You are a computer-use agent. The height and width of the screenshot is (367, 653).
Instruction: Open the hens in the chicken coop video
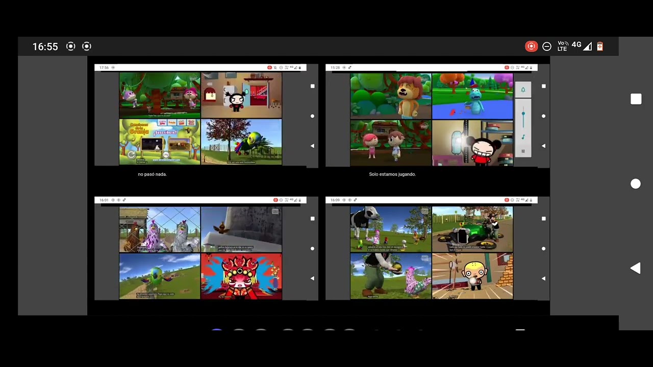click(x=160, y=229)
